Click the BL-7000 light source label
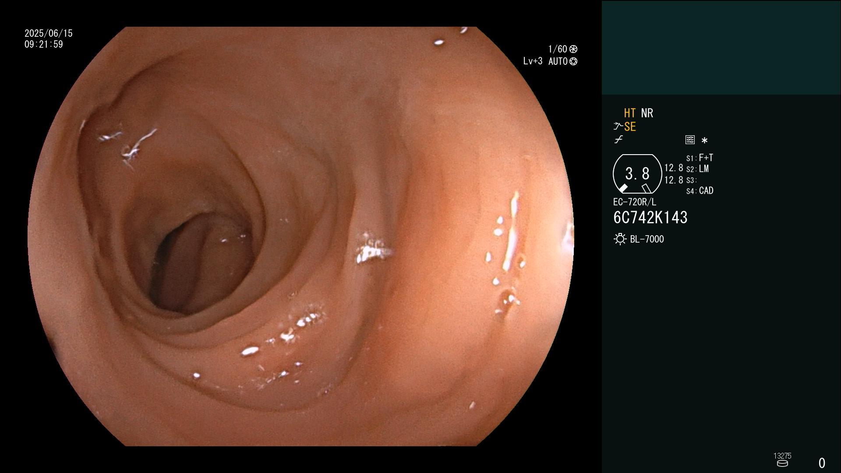The image size is (841, 473). tap(647, 239)
